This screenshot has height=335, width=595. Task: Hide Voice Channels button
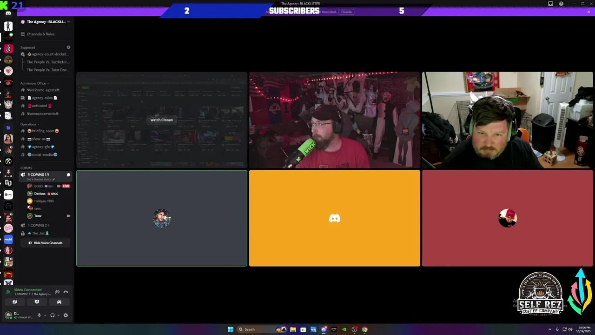coord(45,243)
